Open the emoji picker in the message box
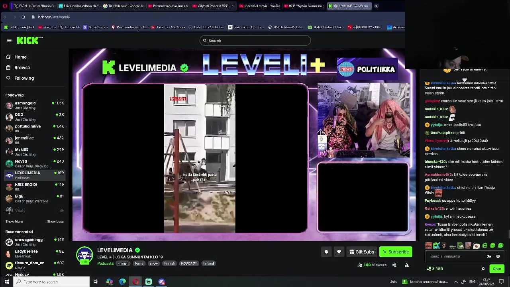The image size is (510, 287). click(x=498, y=256)
